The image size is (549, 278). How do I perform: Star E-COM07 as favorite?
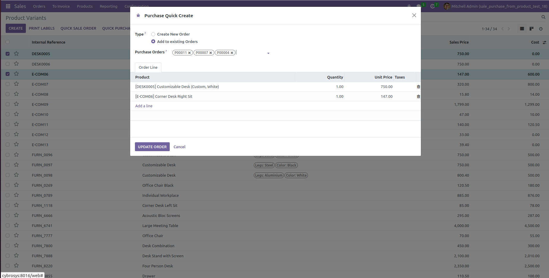[16, 84]
